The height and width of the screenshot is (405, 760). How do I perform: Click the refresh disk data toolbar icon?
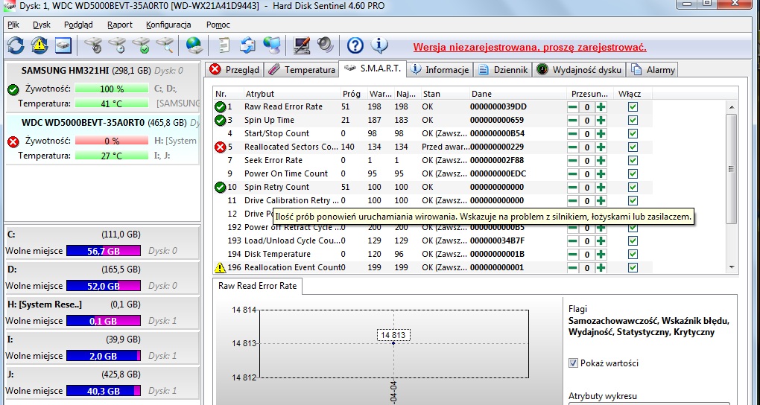(x=16, y=45)
